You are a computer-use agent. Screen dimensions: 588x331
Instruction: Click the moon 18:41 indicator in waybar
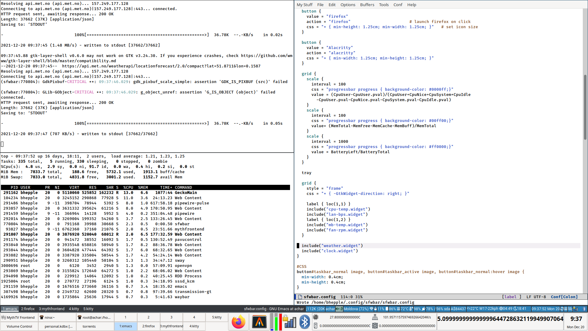tap(520, 309)
